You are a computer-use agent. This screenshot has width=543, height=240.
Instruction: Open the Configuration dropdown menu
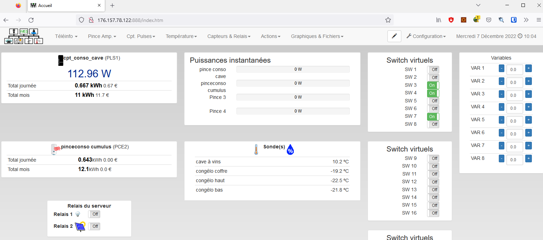click(x=426, y=36)
